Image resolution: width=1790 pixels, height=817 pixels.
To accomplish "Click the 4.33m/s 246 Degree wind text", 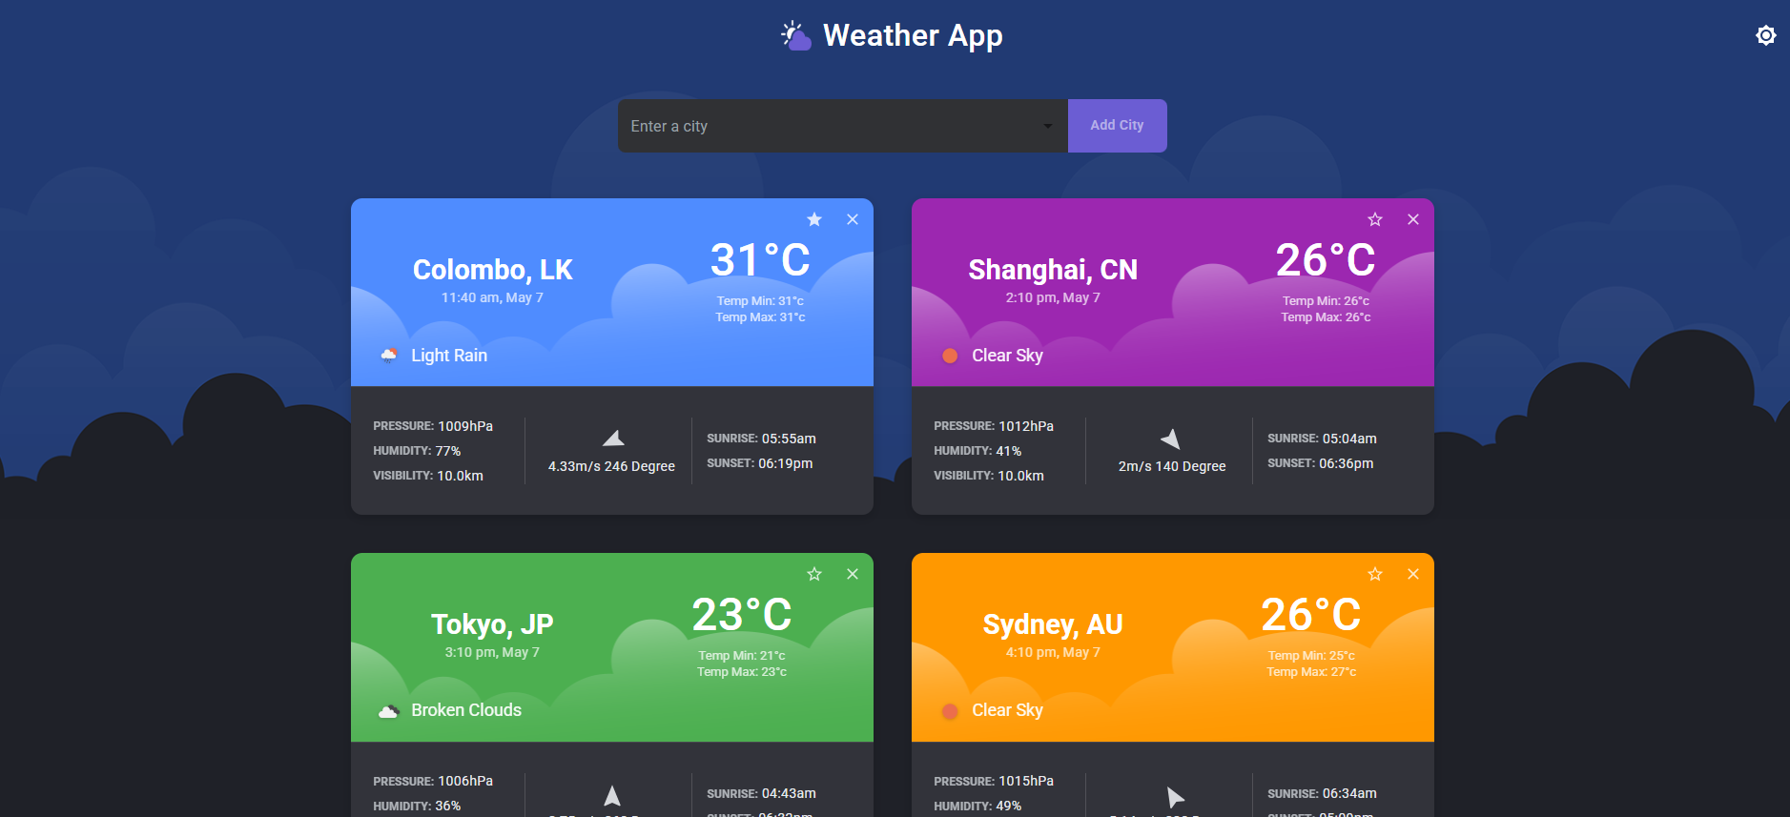I will (x=611, y=466).
